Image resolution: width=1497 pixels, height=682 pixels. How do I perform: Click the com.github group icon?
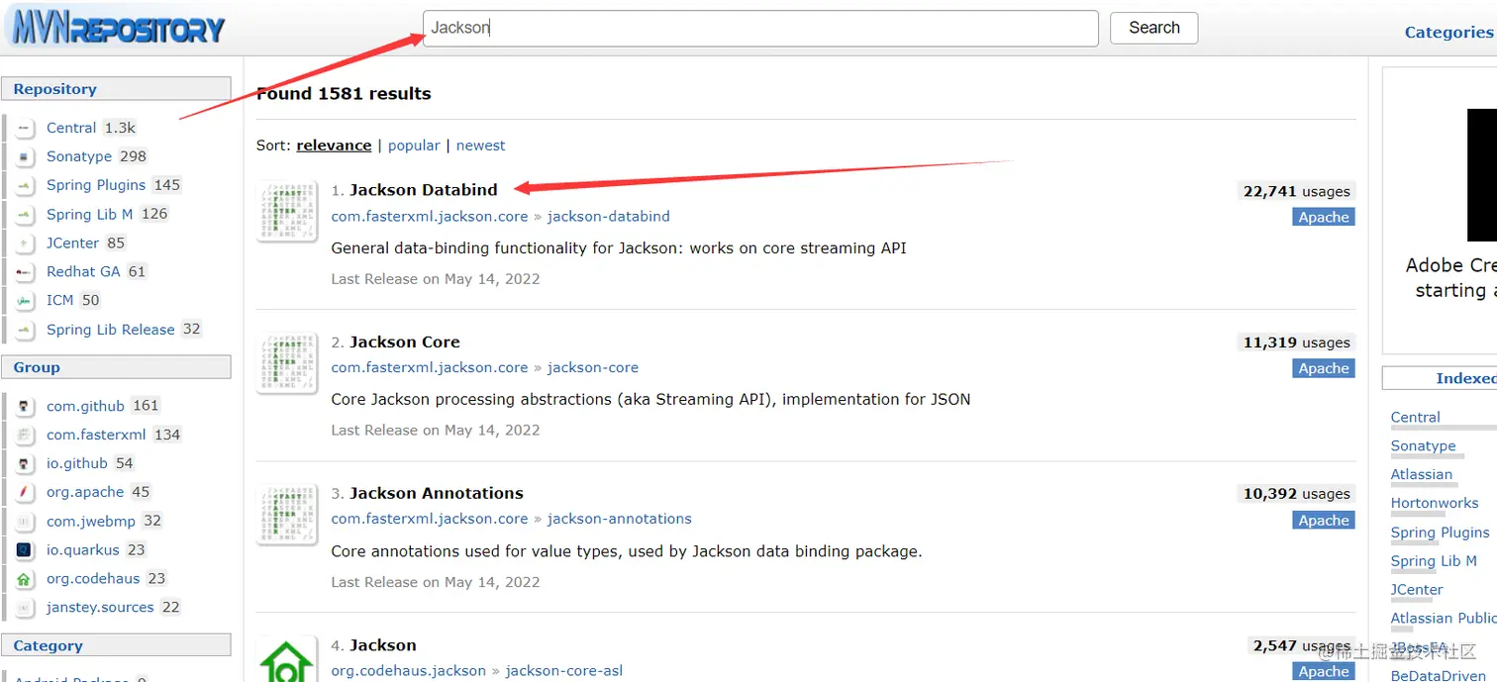[25, 406]
